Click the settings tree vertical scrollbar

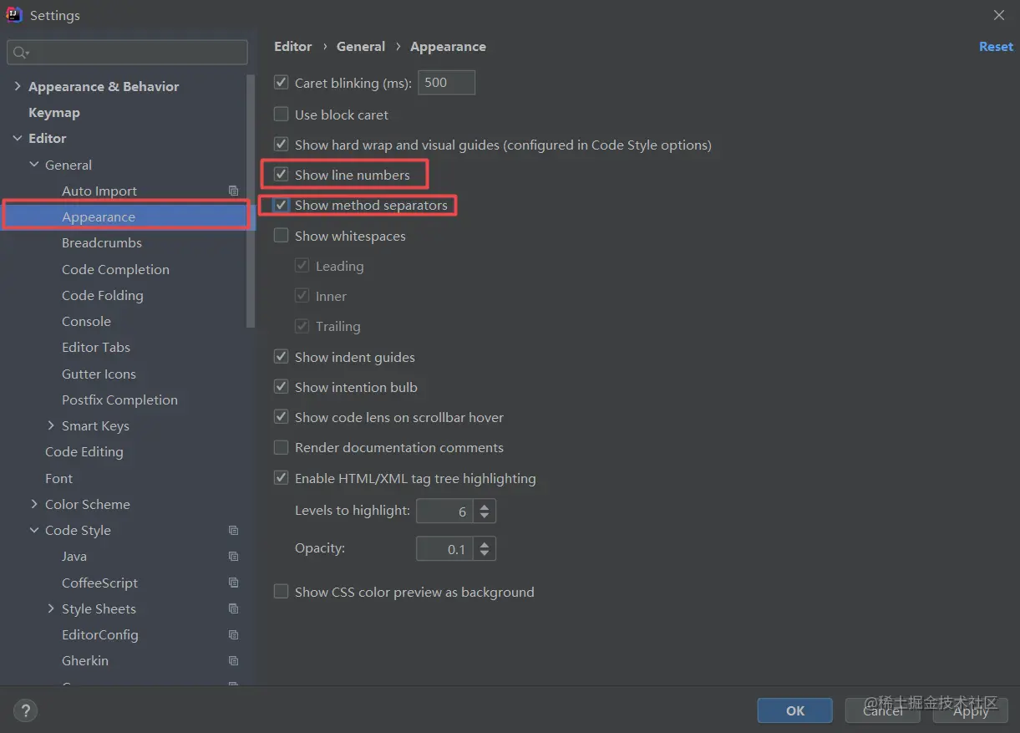[x=251, y=201]
